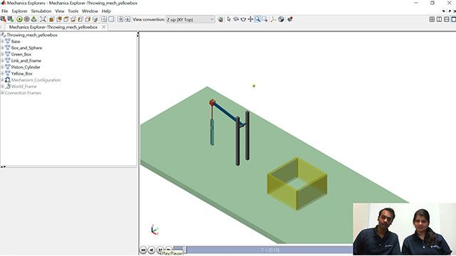
Task: Click the four-pane grid layout icon in toolbar
Action: click(104, 19)
